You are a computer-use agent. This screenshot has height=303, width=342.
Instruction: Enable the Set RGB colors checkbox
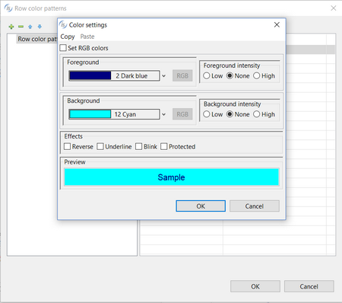point(63,48)
